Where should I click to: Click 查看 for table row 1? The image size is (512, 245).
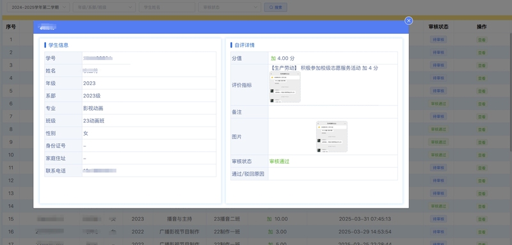pyautogui.click(x=482, y=40)
